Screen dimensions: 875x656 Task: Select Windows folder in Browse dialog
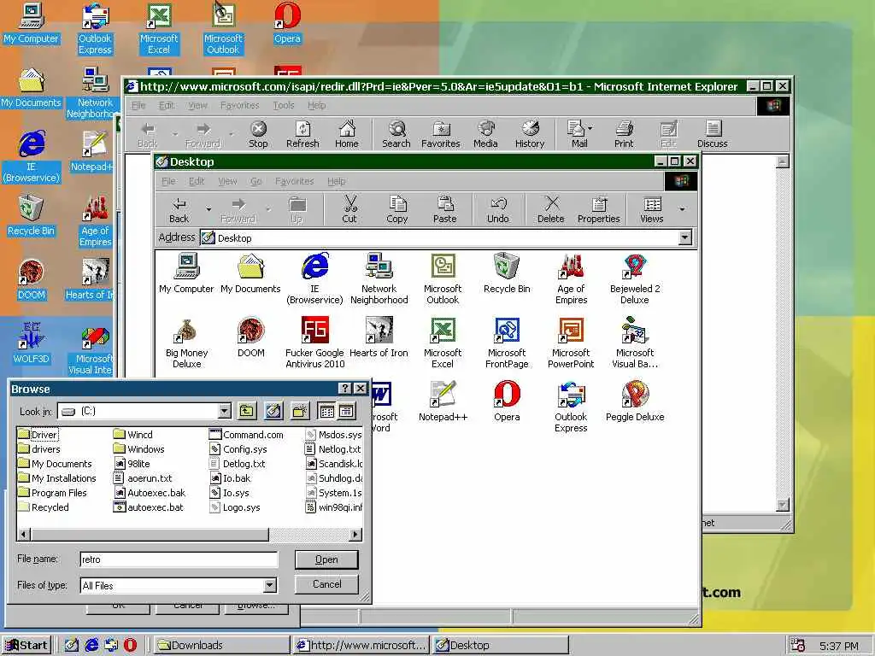(x=139, y=449)
